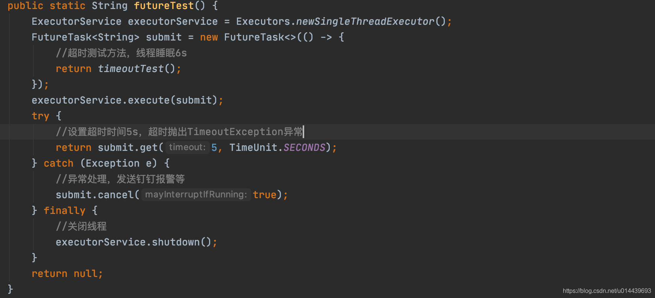Click executorService.shutdown() statement
This screenshot has width=655, height=298.
click(x=136, y=242)
